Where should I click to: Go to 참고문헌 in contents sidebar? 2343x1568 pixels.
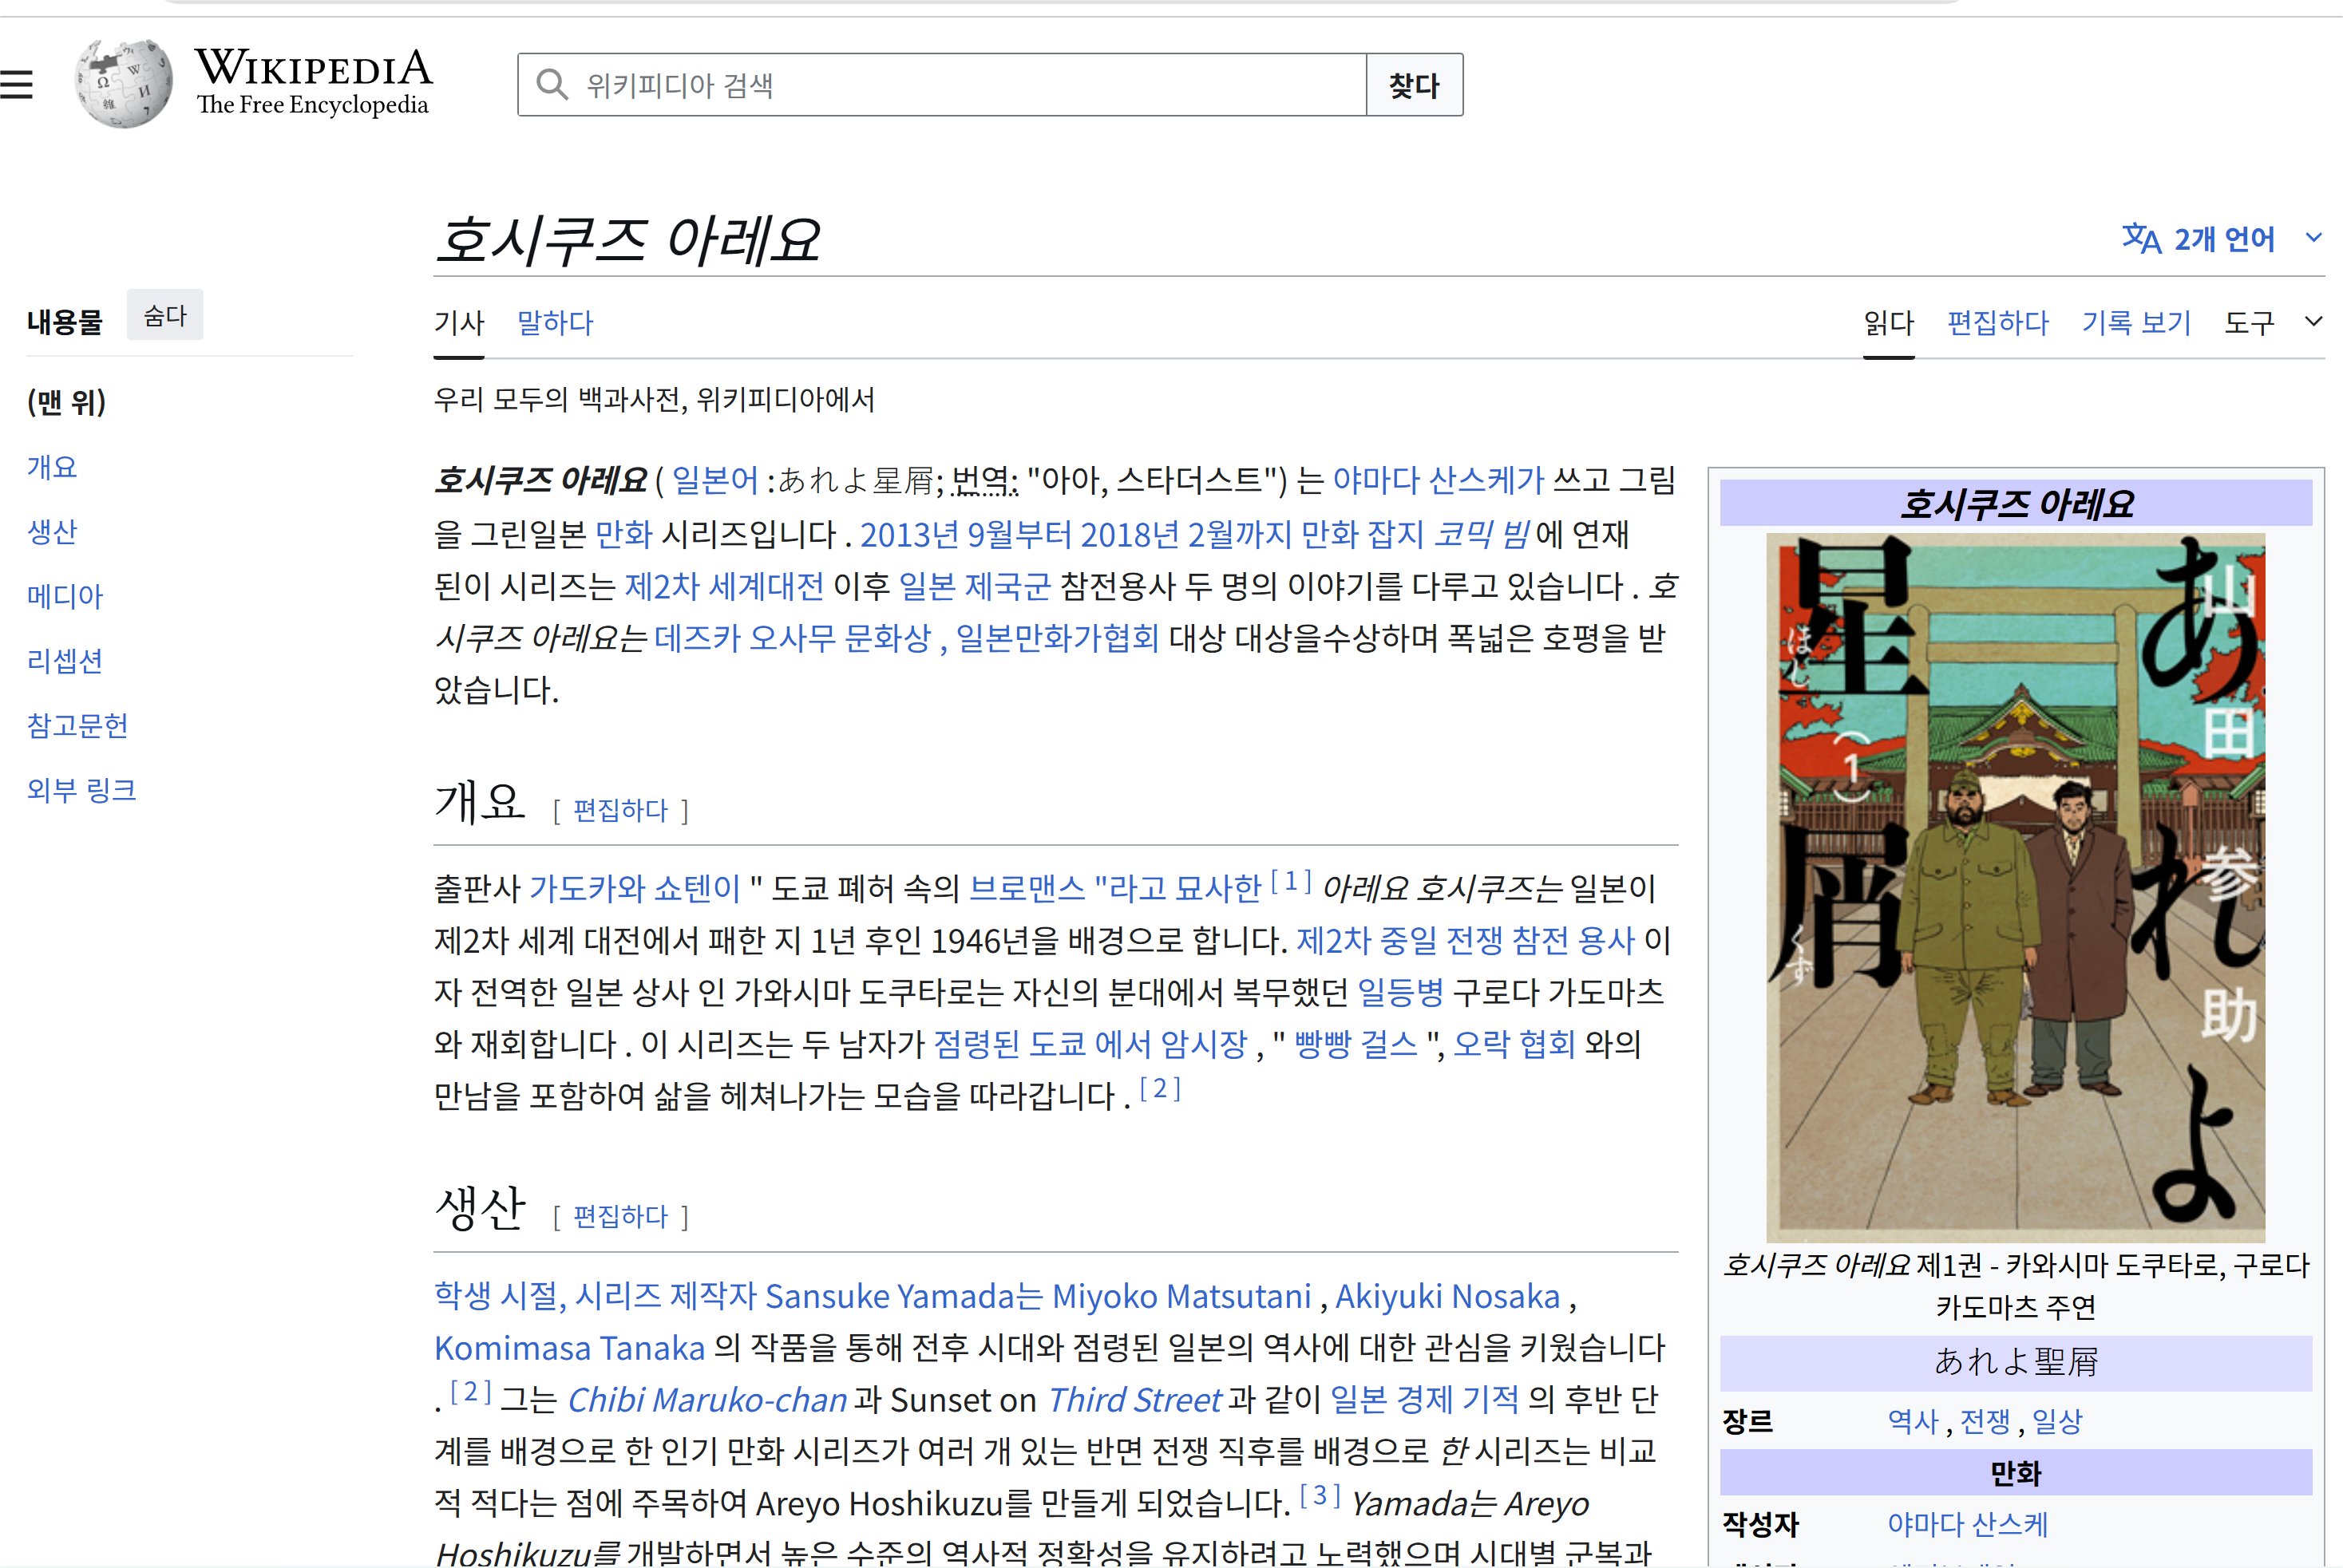click(x=78, y=725)
